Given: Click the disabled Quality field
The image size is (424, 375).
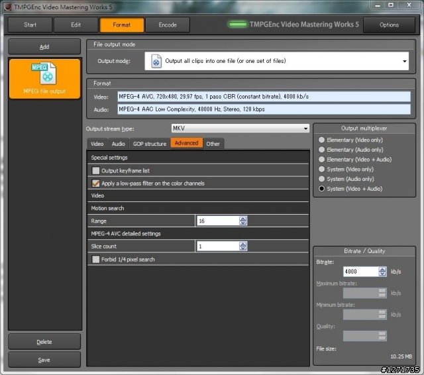Looking at the screenshot, I should [365, 336].
